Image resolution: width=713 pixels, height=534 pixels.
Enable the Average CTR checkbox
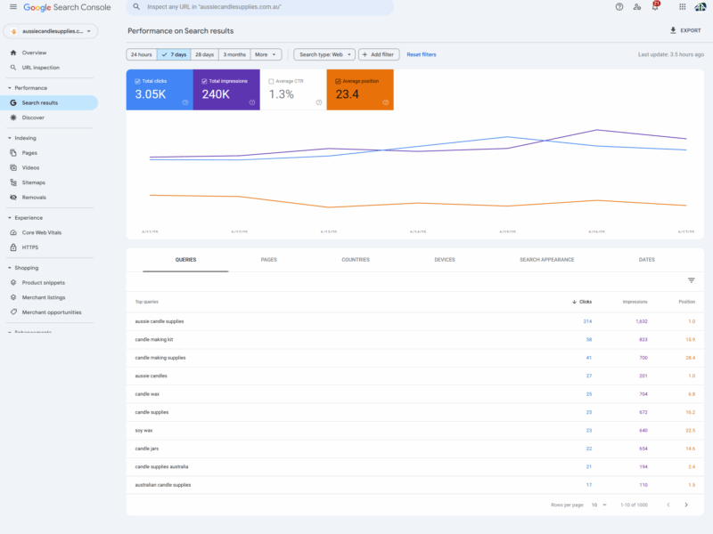point(272,81)
